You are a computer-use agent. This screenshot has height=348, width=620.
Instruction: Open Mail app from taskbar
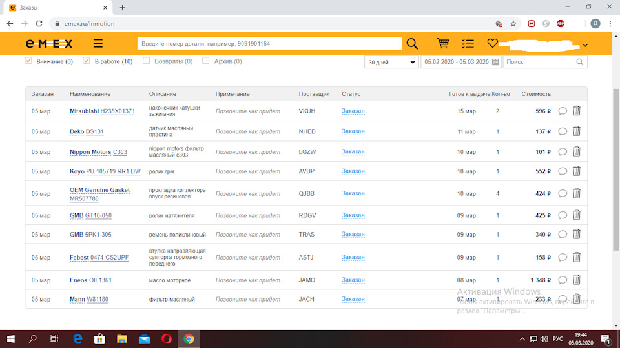point(144,339)
